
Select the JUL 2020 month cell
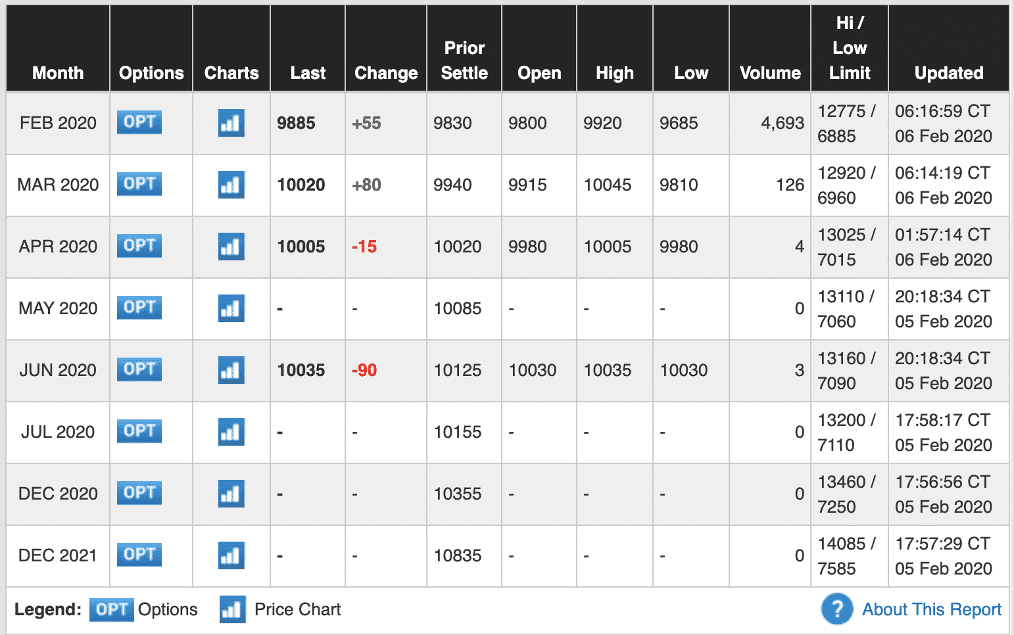coord(58,432)
